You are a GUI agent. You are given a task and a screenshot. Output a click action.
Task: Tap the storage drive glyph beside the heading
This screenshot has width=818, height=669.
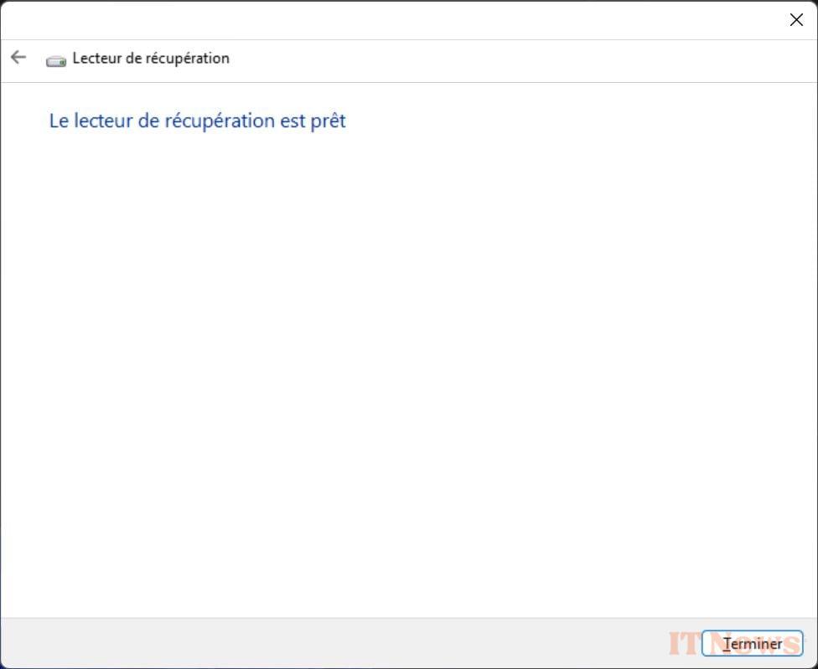[x=54, y=58]
